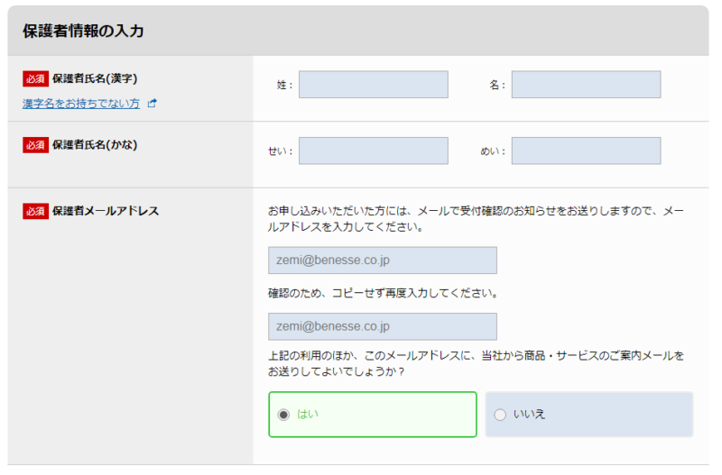
Task: Click the めい: label text
Action: tap(492, 151)
